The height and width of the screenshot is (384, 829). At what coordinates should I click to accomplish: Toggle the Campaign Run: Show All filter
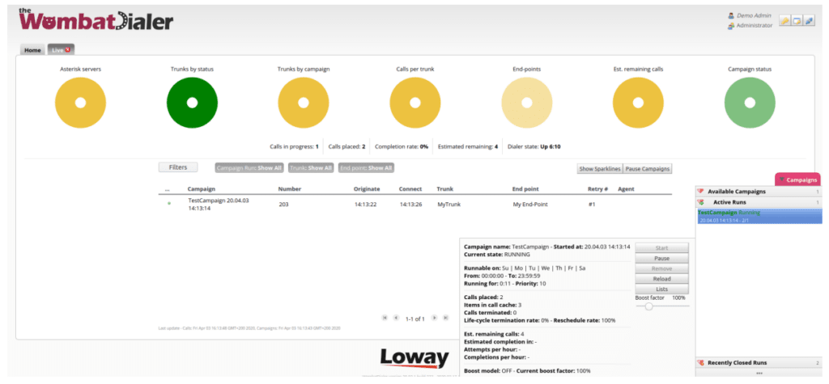[x=249, y=168]
